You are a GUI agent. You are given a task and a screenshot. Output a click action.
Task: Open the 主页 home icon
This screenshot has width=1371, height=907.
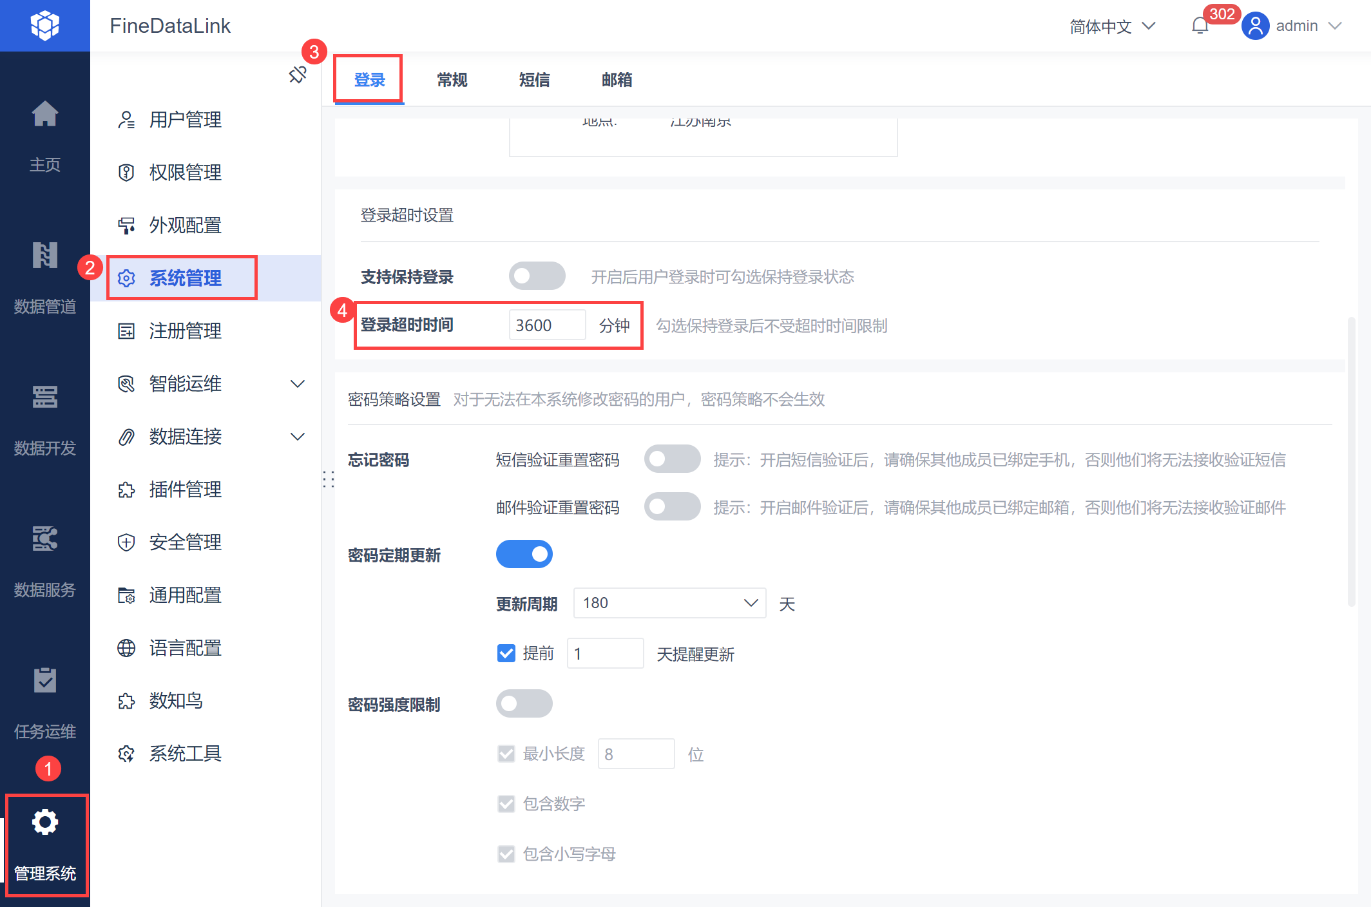[45, 115]
